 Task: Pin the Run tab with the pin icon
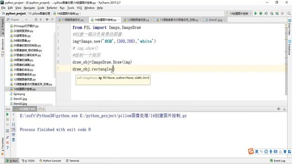tap(7, 138)
